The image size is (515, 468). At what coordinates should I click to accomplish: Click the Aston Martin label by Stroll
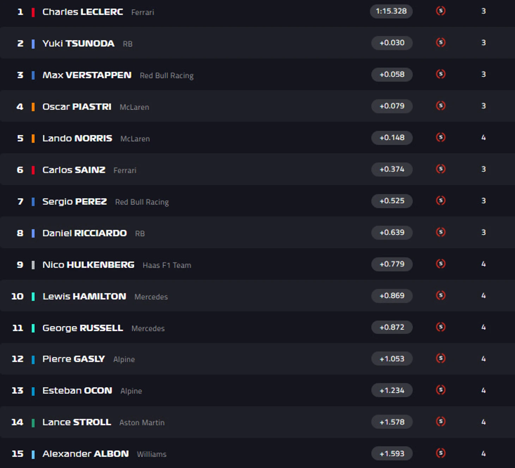[142, 422]
